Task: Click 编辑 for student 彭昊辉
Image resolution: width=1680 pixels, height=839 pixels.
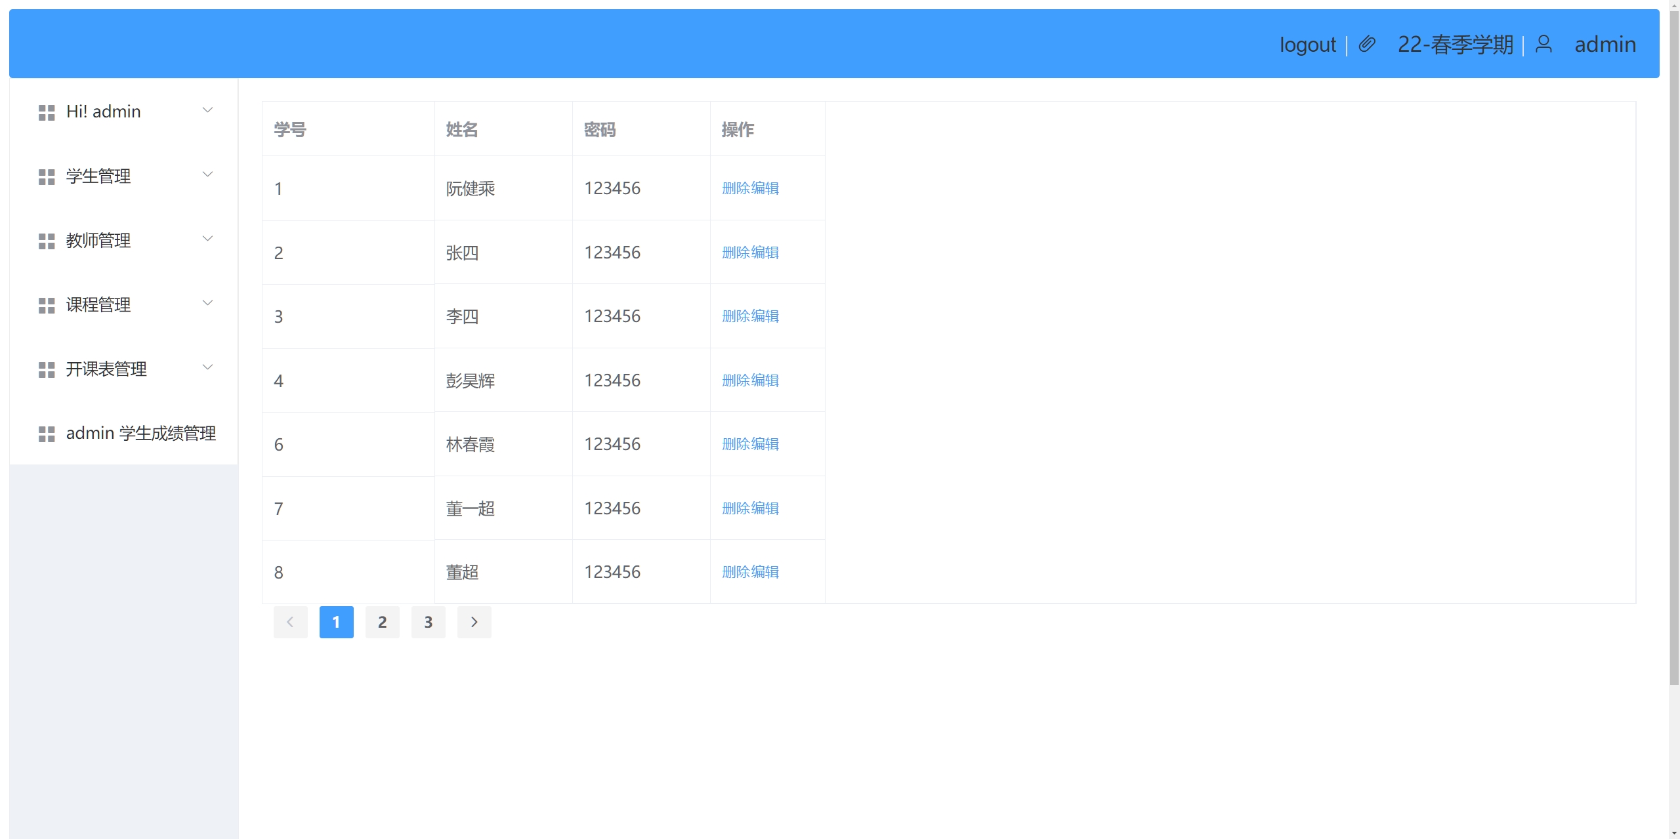Action: pos(765,380)
